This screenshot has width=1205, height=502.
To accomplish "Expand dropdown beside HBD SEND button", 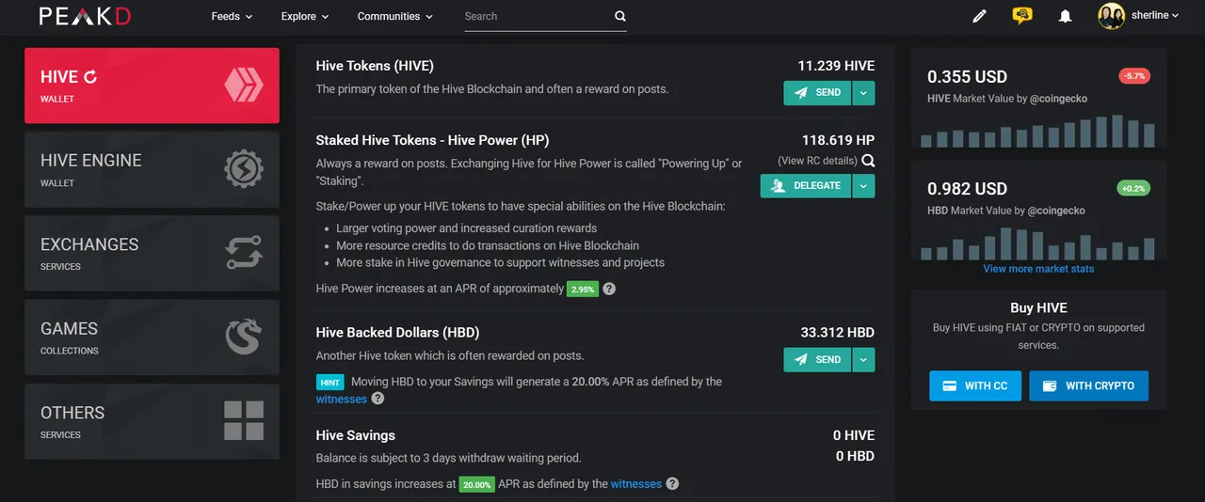I will [864, 360].
